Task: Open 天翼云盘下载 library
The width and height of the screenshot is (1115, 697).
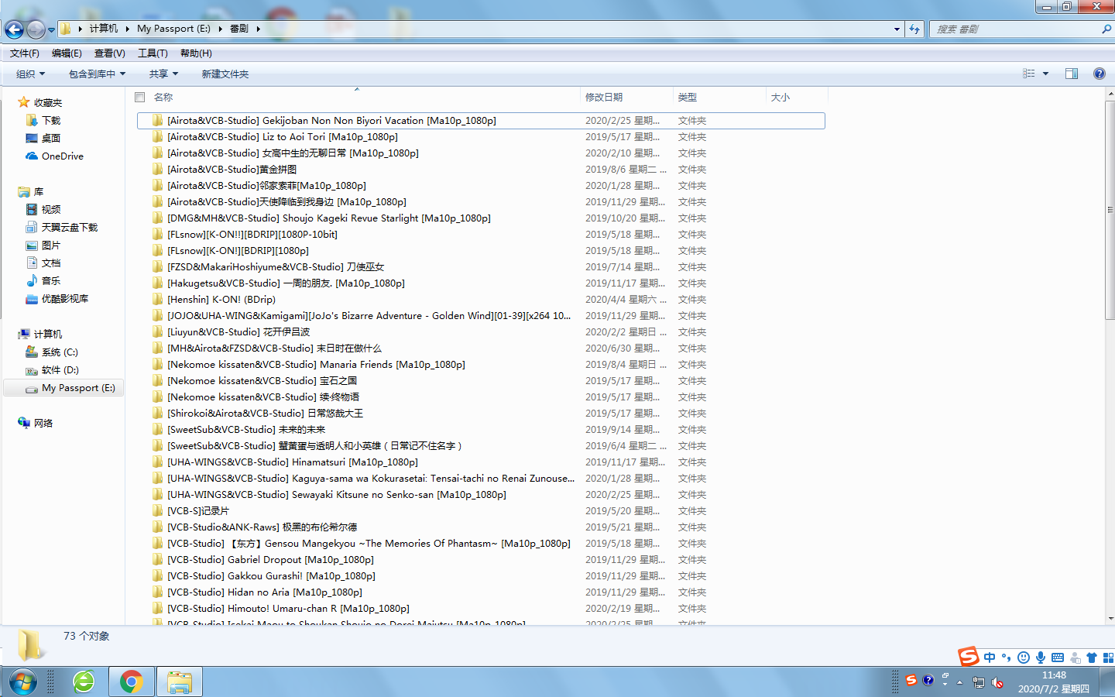Action: pyautogui.click(x=62, y=228)
